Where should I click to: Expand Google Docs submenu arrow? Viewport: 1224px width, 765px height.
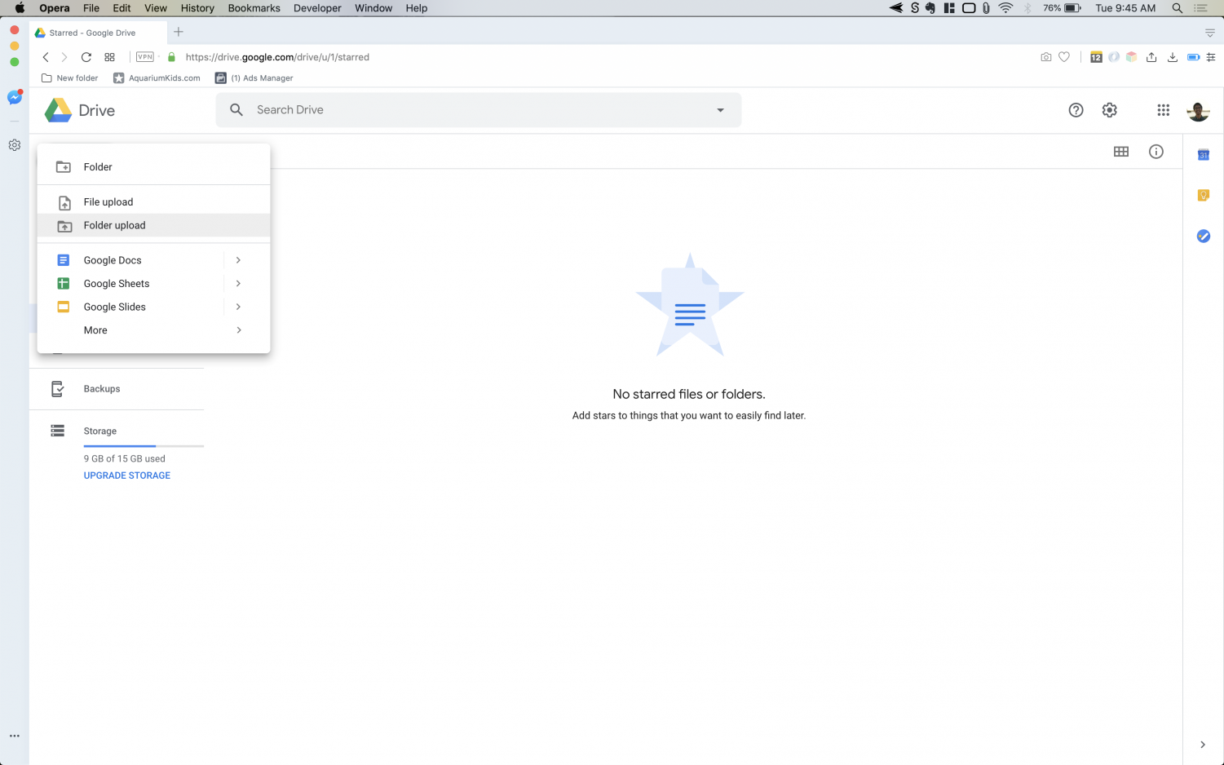238,260
